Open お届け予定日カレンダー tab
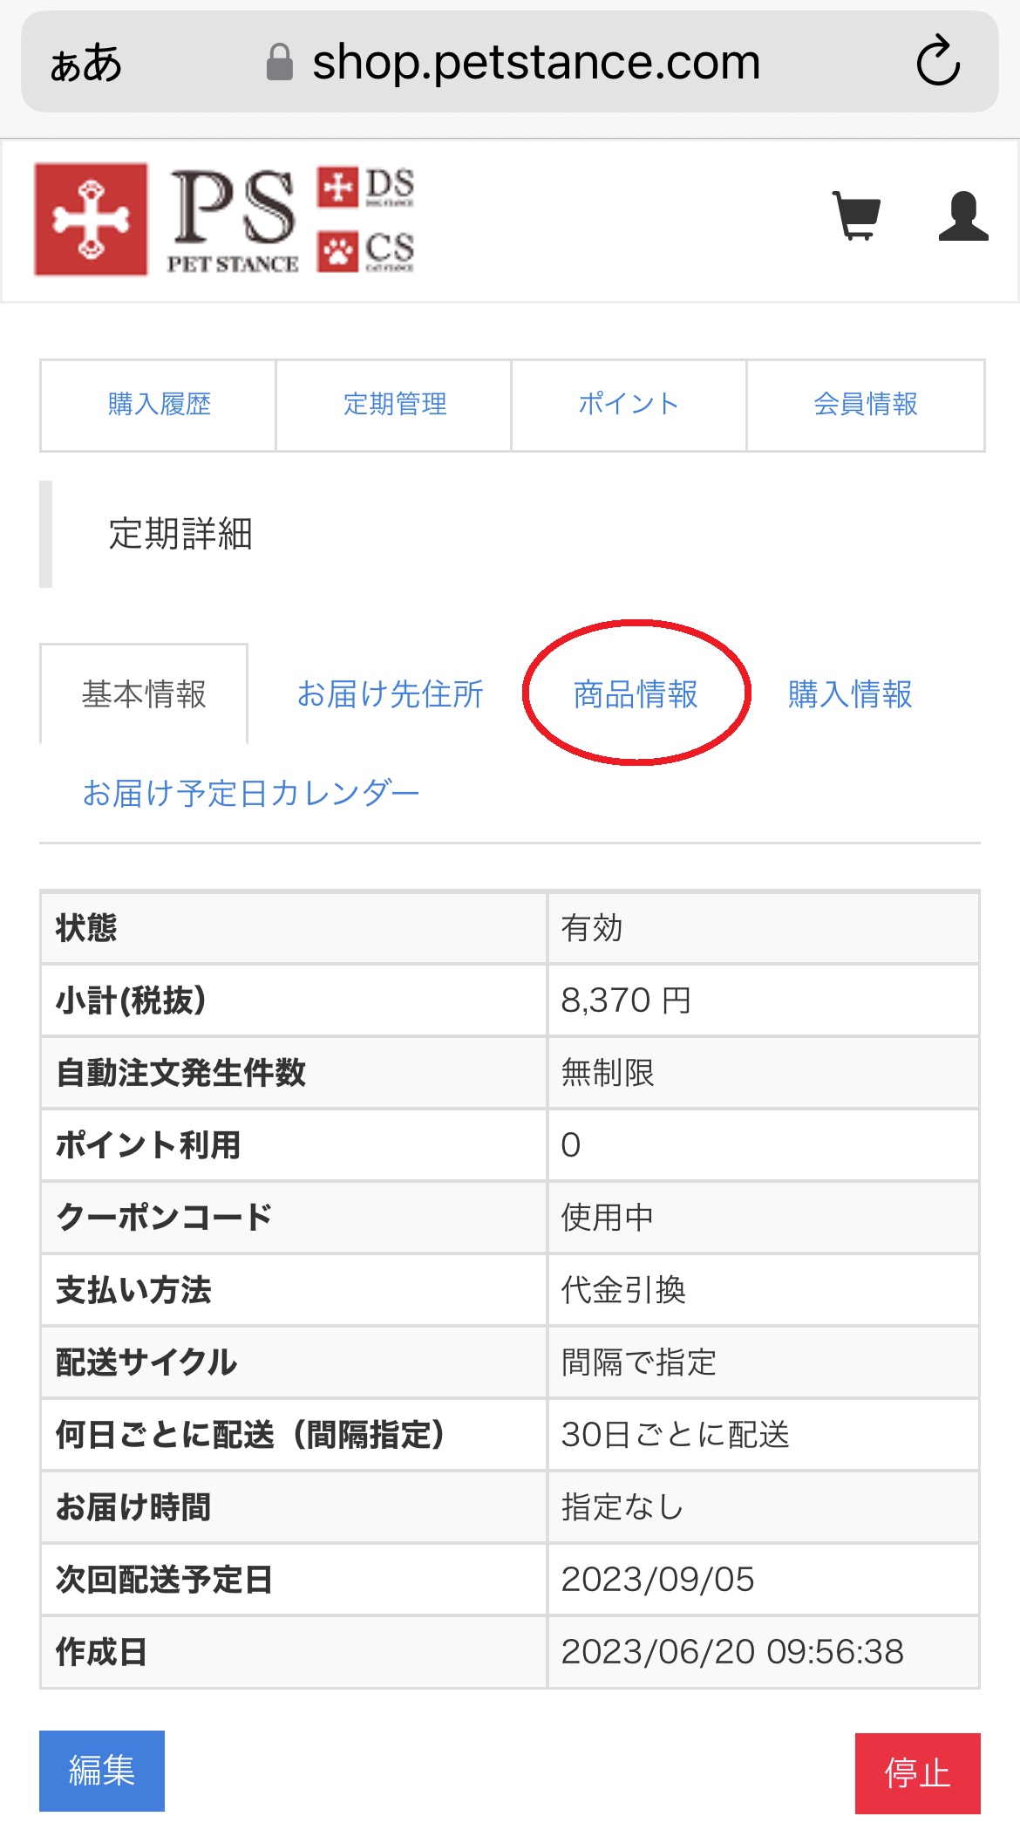1020x1830 pixels. (251, 793)
